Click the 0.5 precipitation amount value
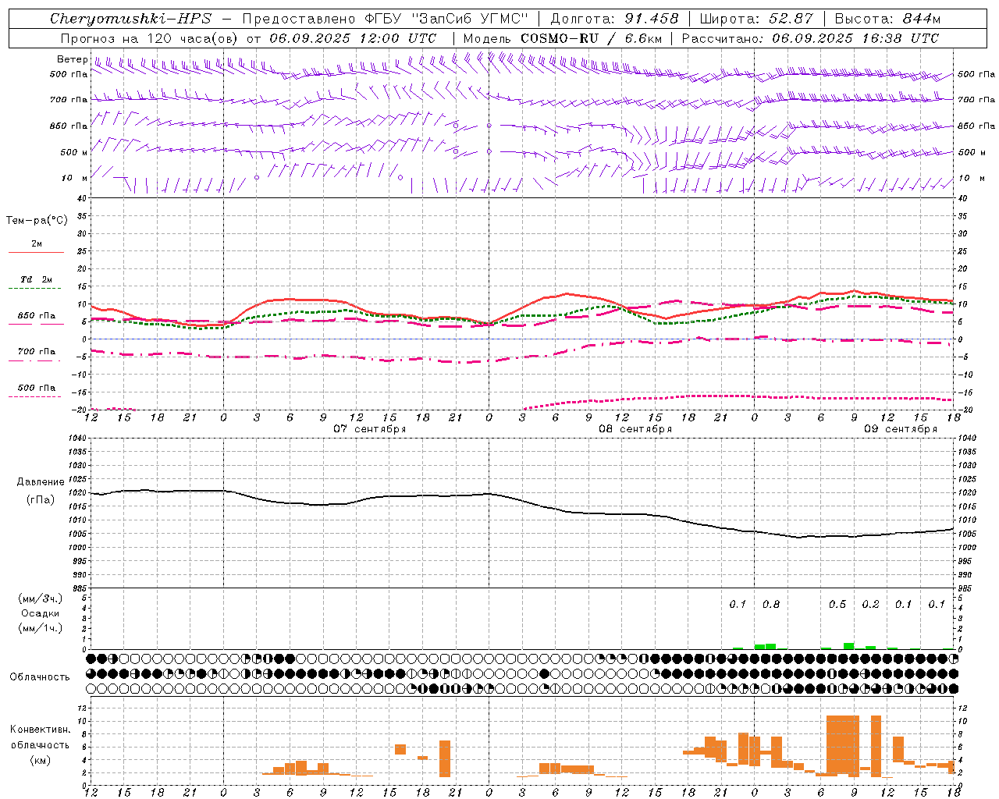Viewport: 999px width, 799px height. pyautogui.click(x=837, y=604)
